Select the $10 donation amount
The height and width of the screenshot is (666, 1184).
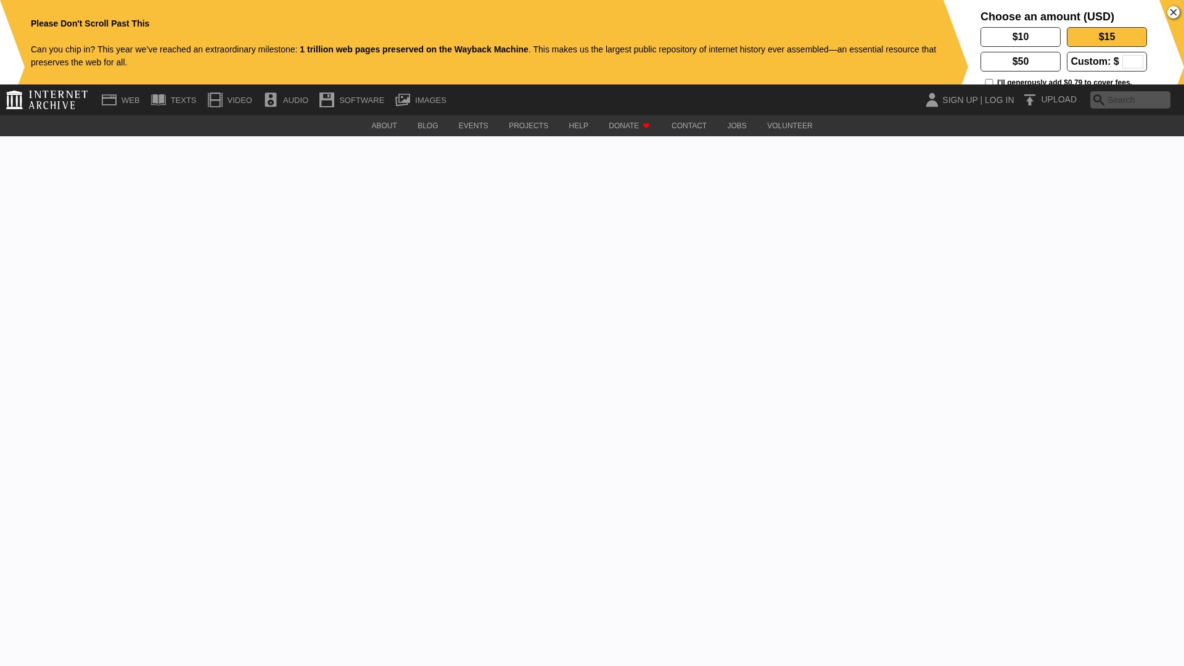coord(1021,37)
